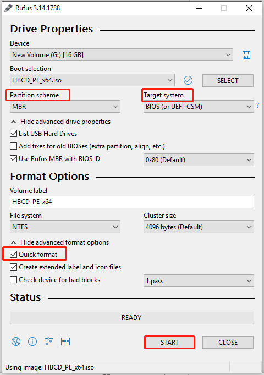Image resolution: width=264 pixels, height=375 pixels.
Task: Show the log window icon
Action: coord(65,342)
